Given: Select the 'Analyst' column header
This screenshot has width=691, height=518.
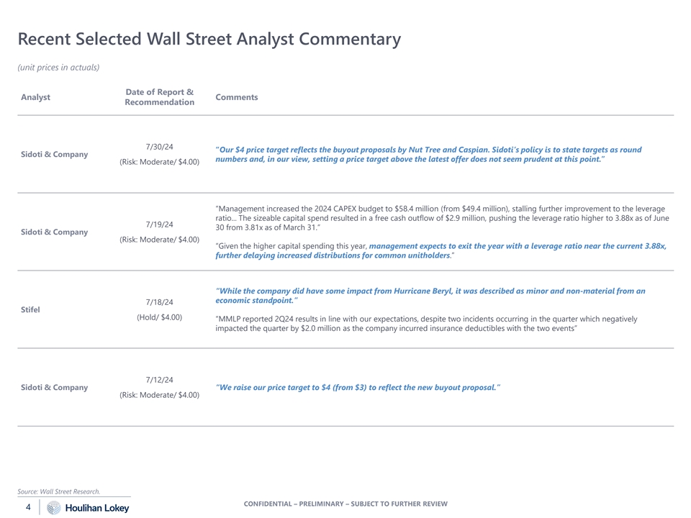Looking at the screenshot, I should pos(35,97).
